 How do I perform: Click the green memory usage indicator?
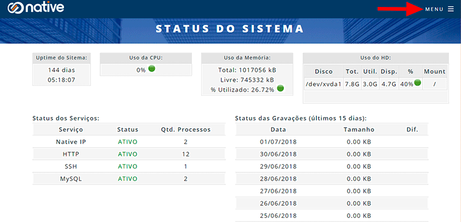pyautogui.click(x=281, y=88)
